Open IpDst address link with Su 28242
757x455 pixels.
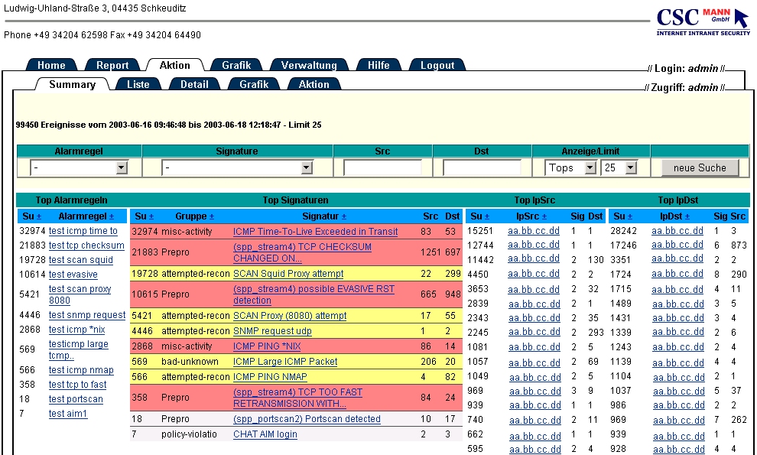coord(677,231)
